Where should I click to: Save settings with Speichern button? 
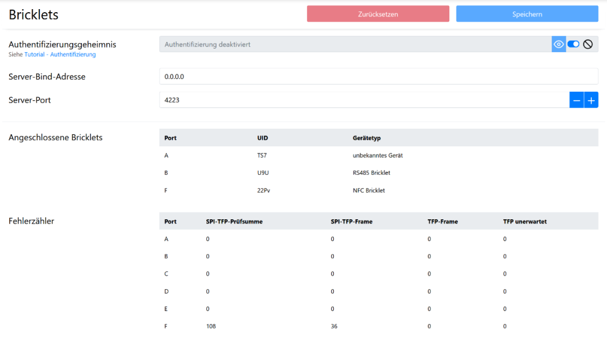pos(527,14)
